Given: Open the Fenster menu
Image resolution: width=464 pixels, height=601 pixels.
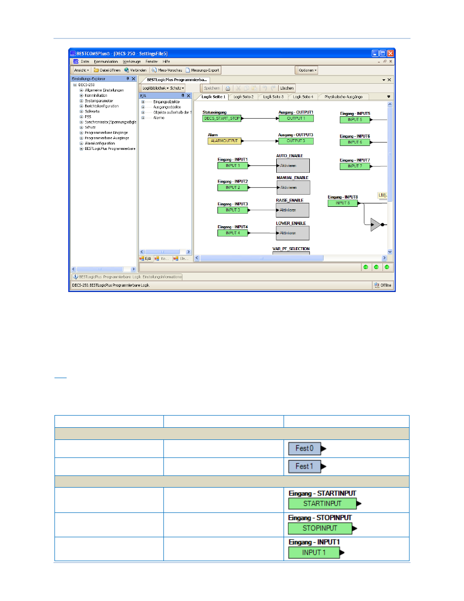Looking at the screenshot, I should point(152,62).
